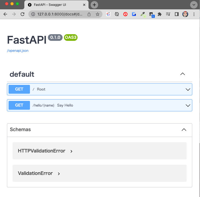Click GET button for Say Hello endpoint
Screen dimensions: 200x197
[19, 105]
